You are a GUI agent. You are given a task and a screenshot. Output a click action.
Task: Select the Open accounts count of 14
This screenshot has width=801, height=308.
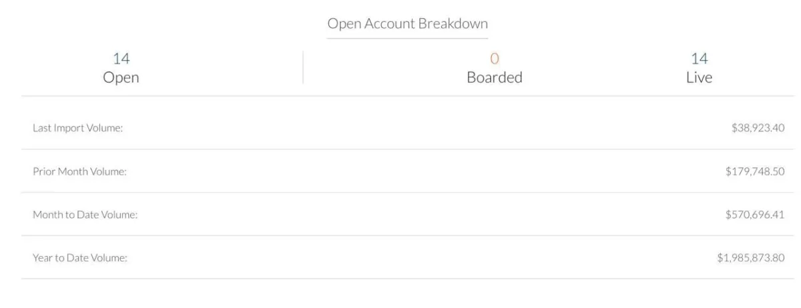[x=121, y=59]
